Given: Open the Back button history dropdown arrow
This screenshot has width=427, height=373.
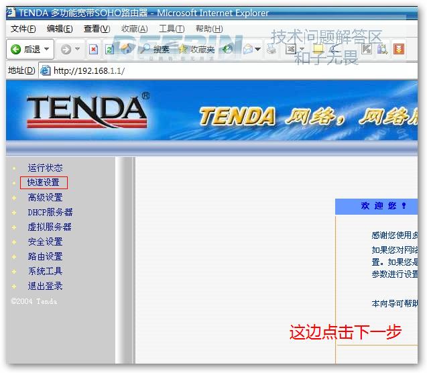Looking at the screenshot, I should [46, 49].
